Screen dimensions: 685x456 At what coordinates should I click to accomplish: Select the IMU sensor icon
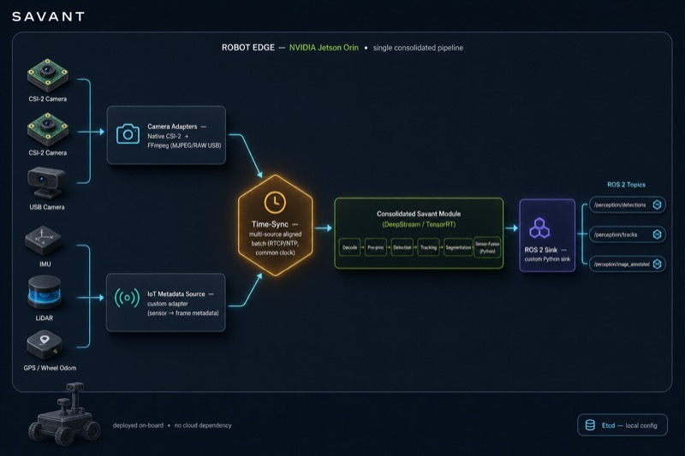point(42,241)
